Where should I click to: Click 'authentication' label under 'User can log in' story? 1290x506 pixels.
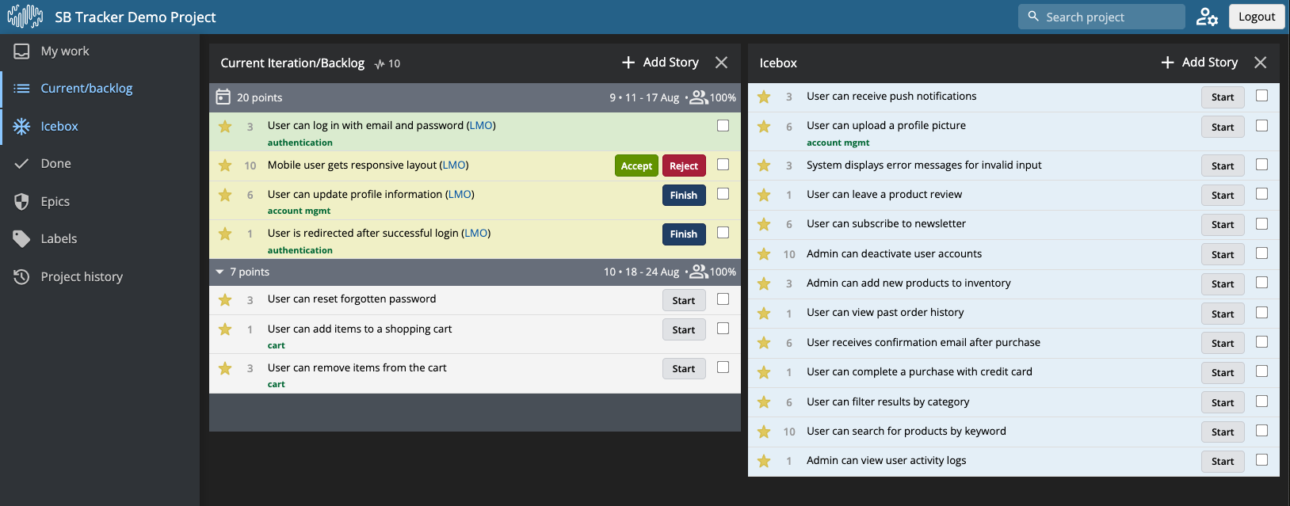coord(300,143)
